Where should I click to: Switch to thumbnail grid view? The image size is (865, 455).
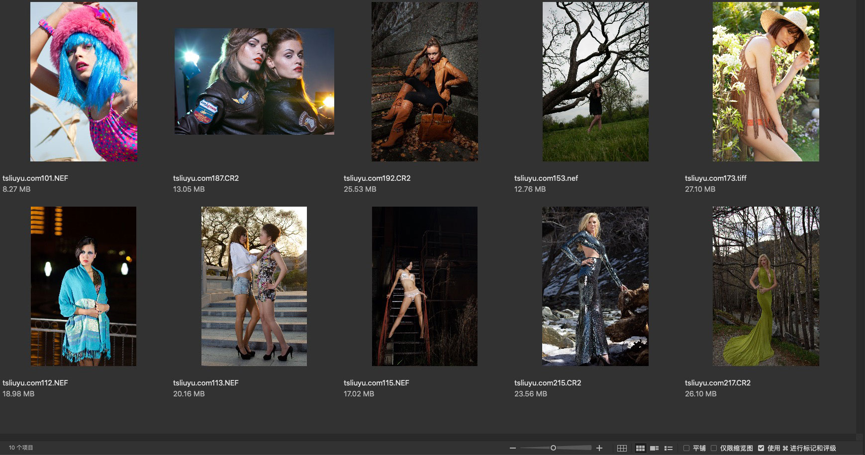640,448
